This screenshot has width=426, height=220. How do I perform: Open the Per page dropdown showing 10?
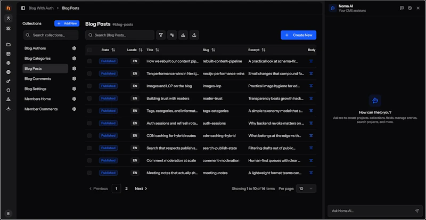coord(306,189)
